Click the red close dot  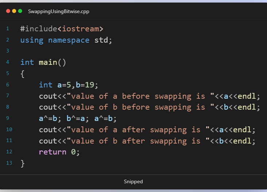pos(8,11)
